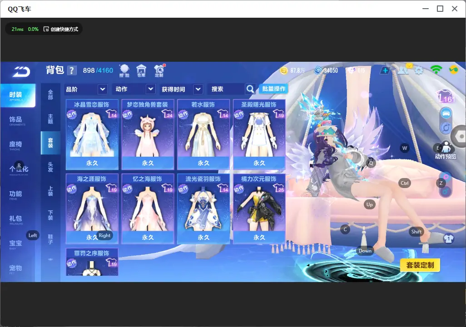Toggle the blue car display icon
This screenshot has height=327, width=466.
(x=446, y=113)
